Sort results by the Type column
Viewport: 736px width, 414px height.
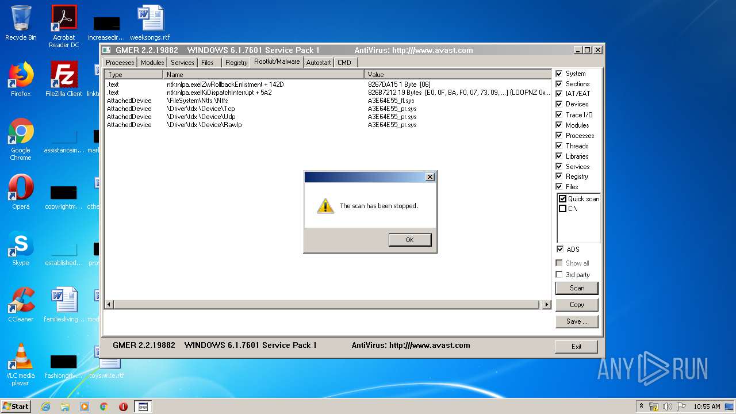pos(134,75)
